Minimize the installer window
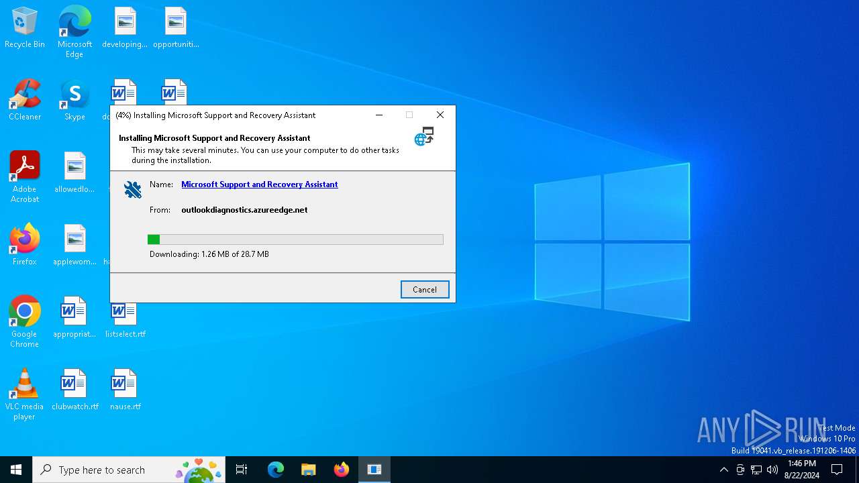859x483 pixels. pyautogui.click(x=379, y=115)
